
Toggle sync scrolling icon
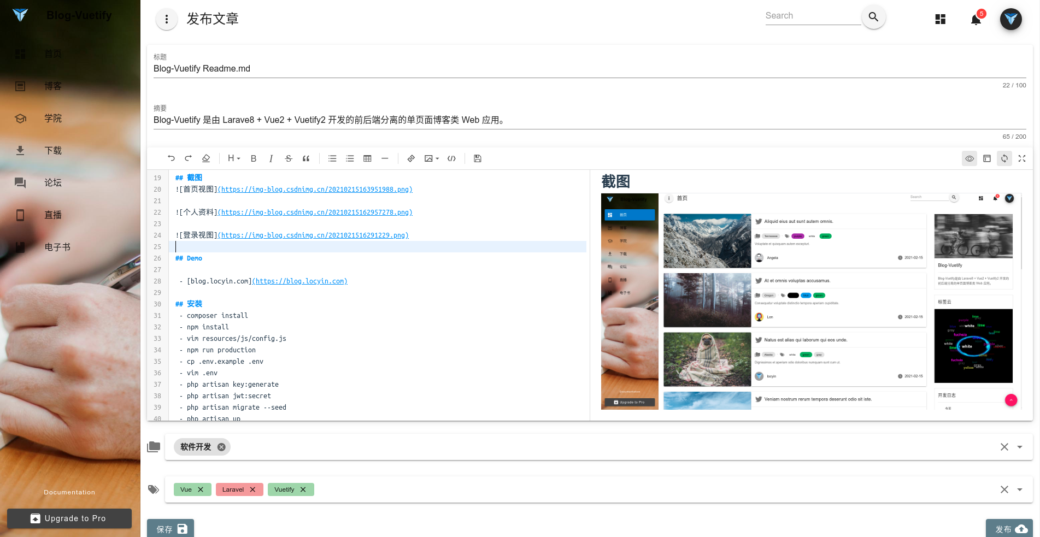pos(1004,158)
